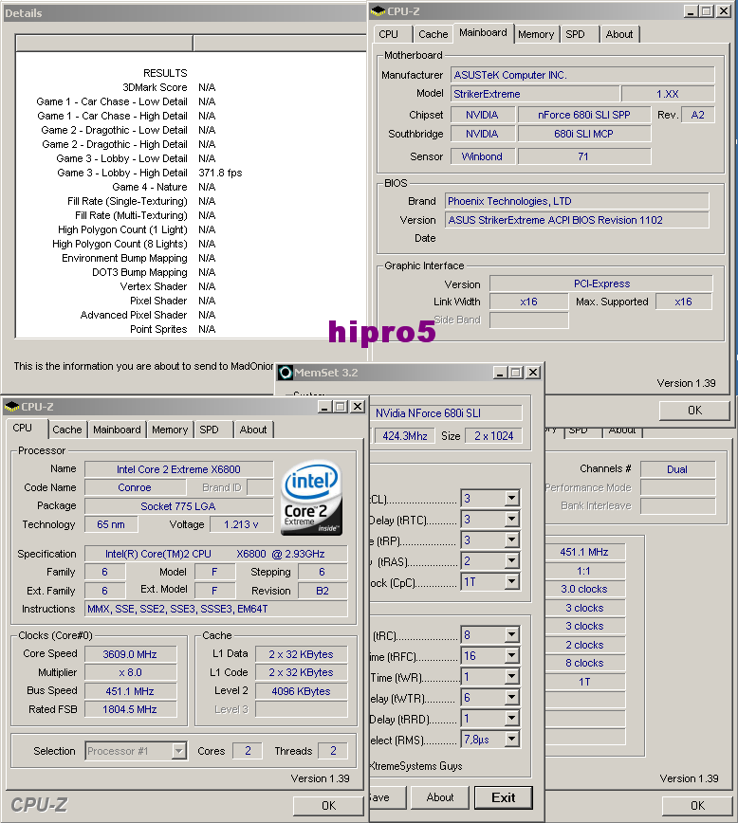This screenshot has height=823, width=738.
Task: Click the About button in MemSet
Action: tap(439, 797)
